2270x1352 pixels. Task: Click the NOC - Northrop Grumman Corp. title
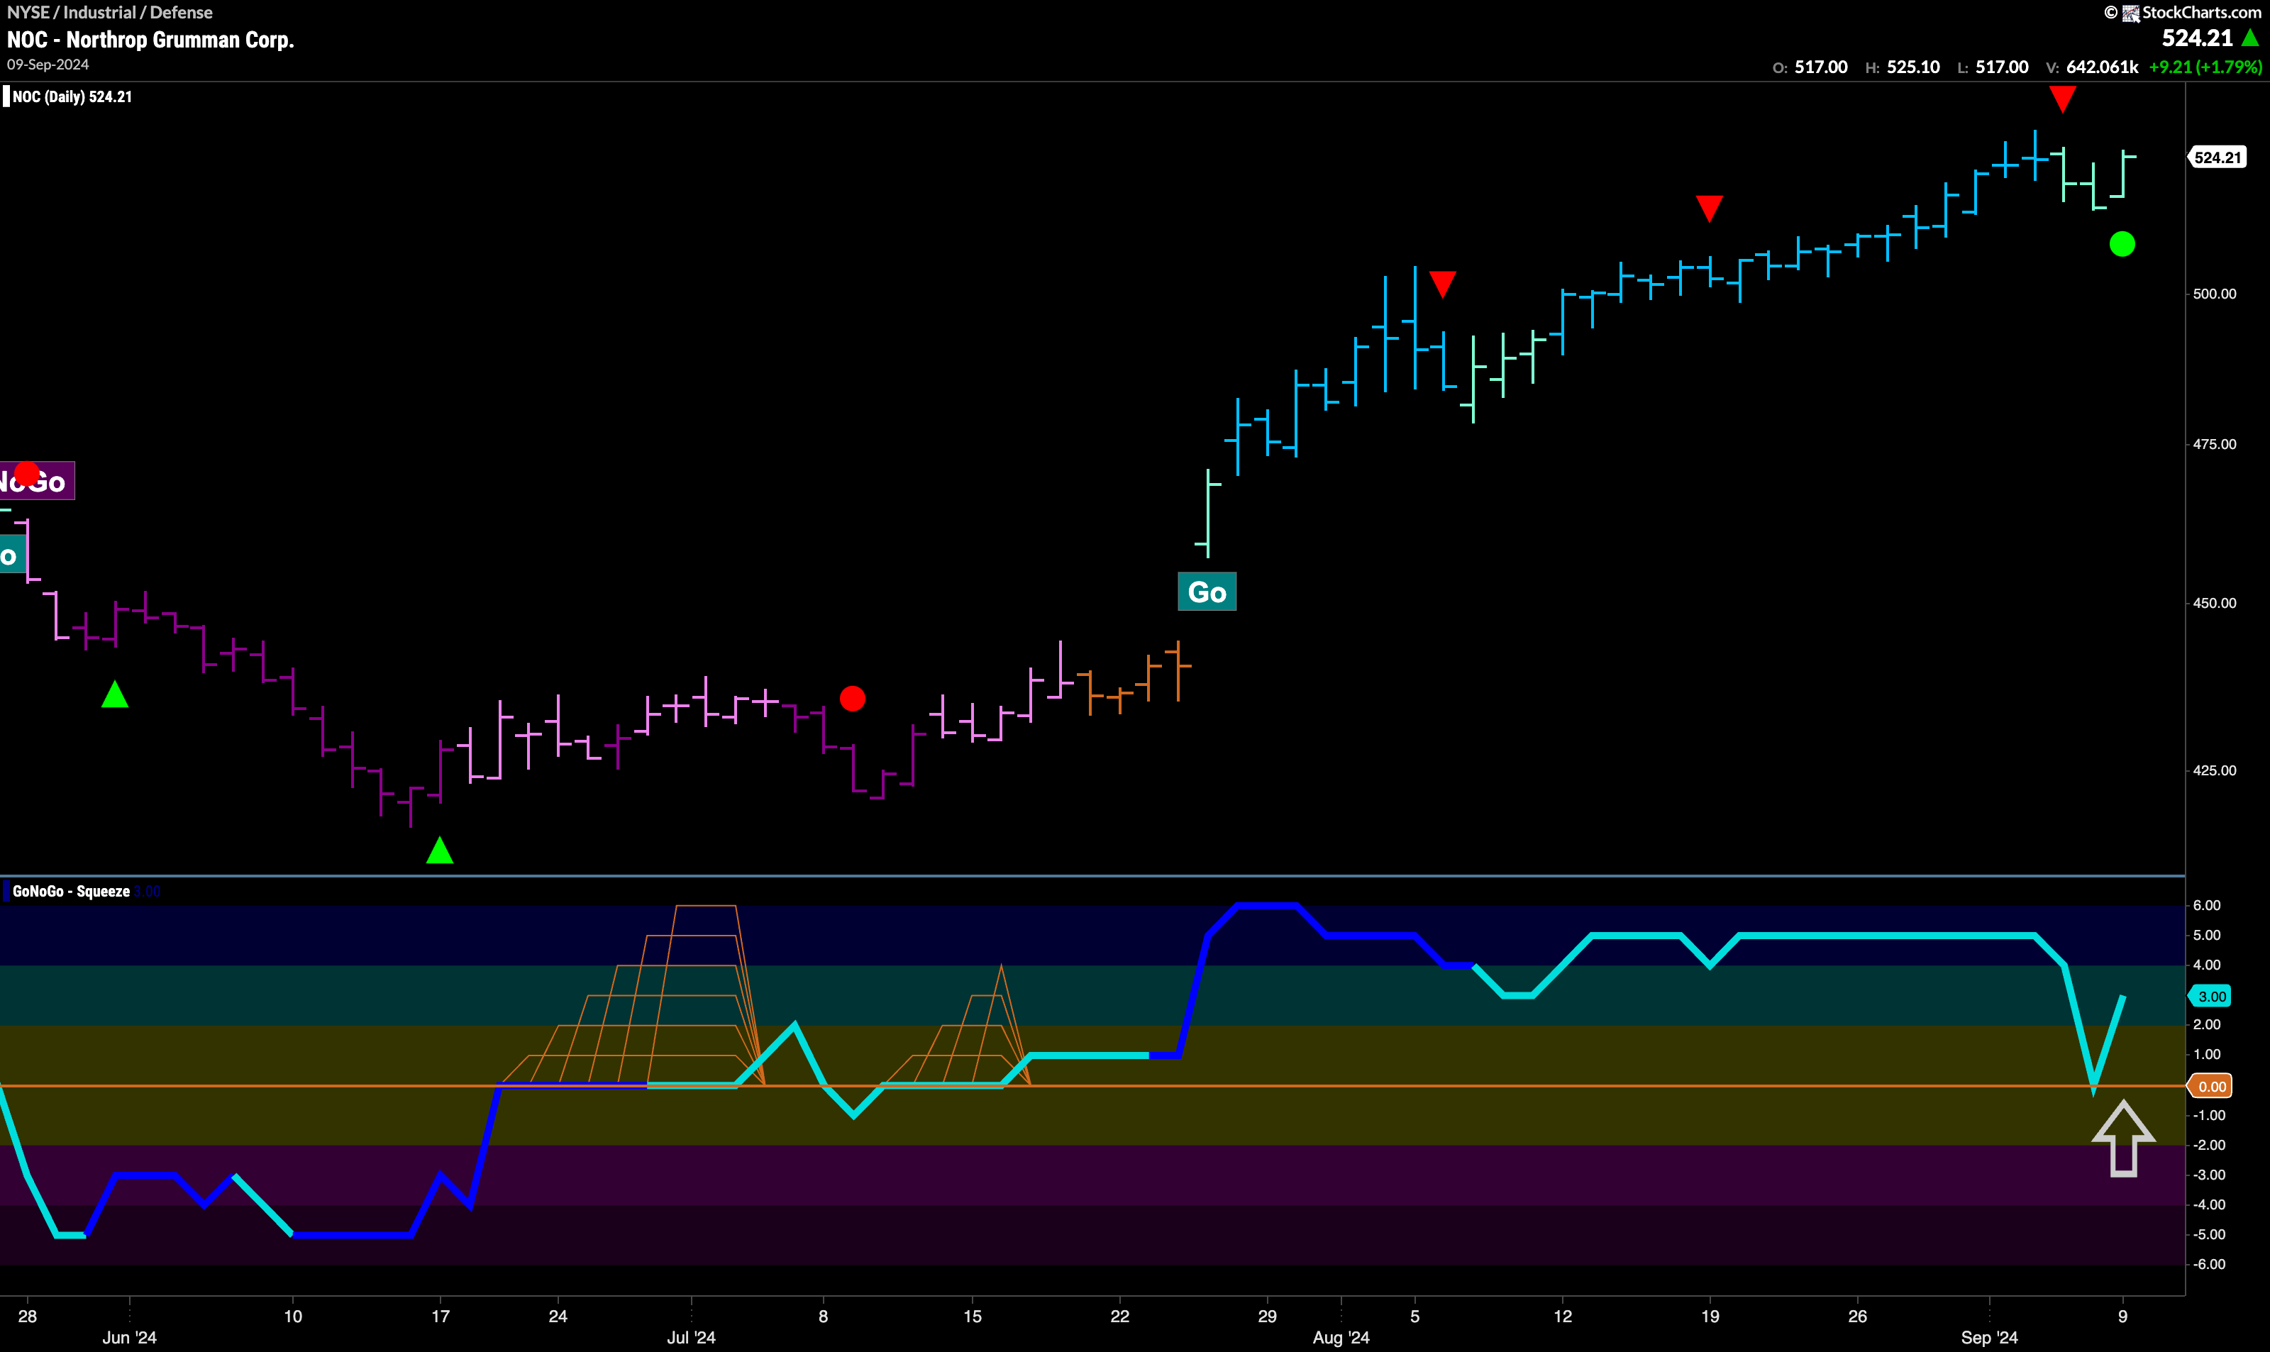(150, 40)
